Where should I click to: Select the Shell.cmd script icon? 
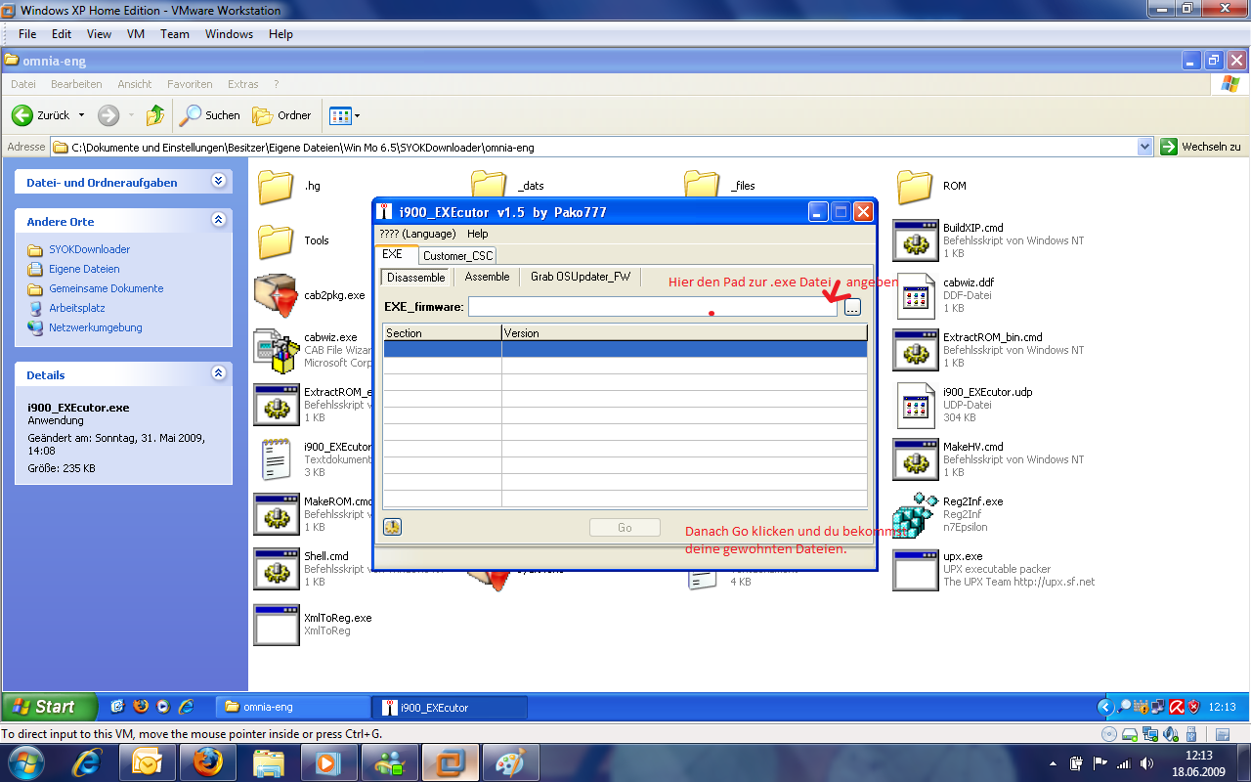(276, 569)
